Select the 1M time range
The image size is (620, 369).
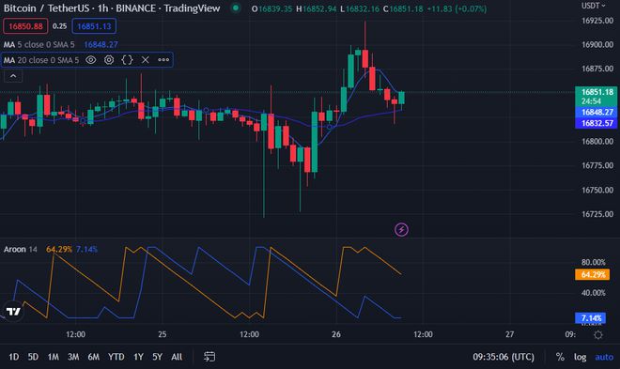(x=53, y=357)
